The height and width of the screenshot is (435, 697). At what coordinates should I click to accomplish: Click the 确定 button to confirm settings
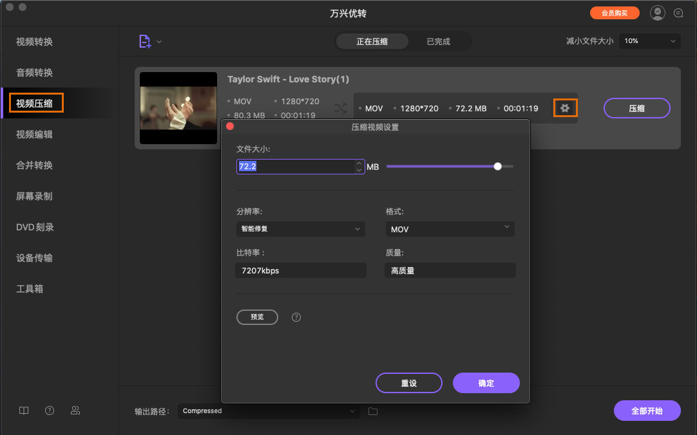486,383
